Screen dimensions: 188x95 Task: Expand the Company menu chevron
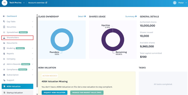tap(32, 59)
